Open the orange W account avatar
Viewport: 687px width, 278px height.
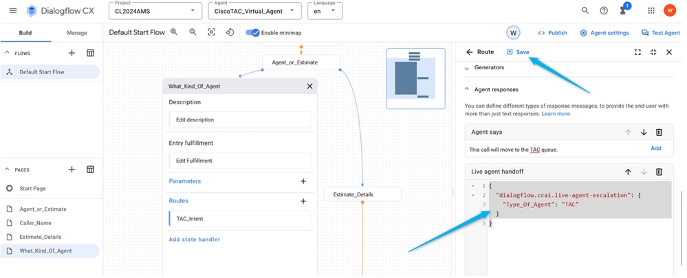click(670, 10)
